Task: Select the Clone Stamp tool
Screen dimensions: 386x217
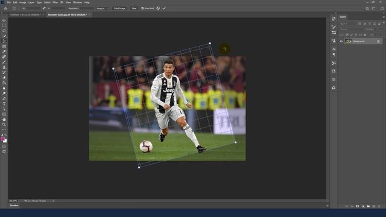Action: 4,67
